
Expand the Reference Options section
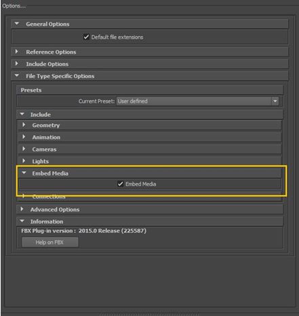(17, 52)
